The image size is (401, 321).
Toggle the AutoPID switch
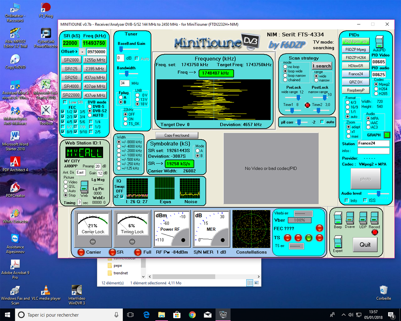[x=379, y=41]
